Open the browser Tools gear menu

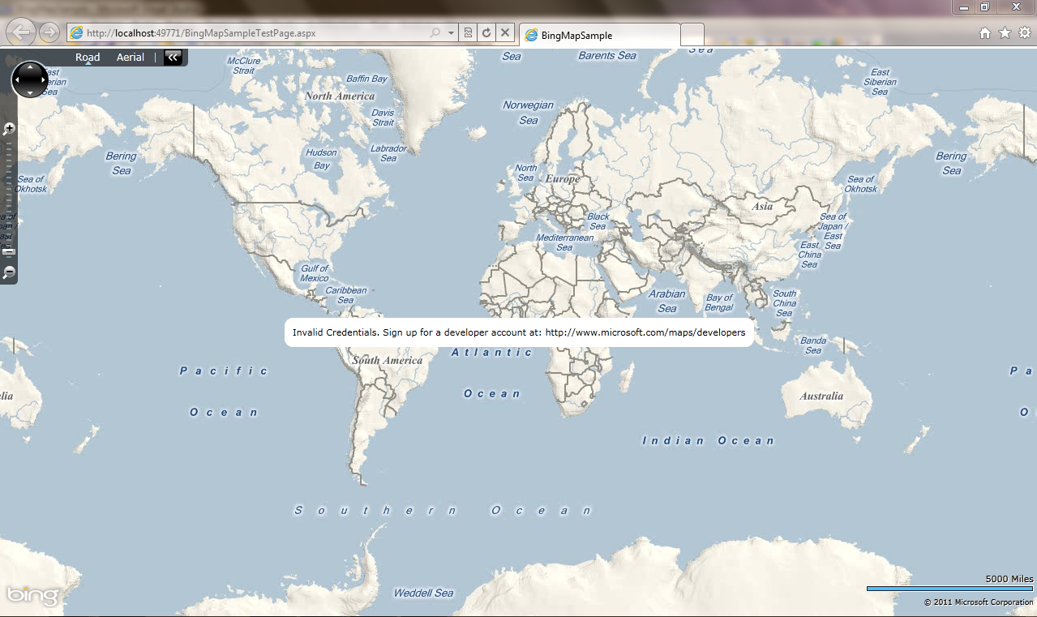click(1025, 33)
